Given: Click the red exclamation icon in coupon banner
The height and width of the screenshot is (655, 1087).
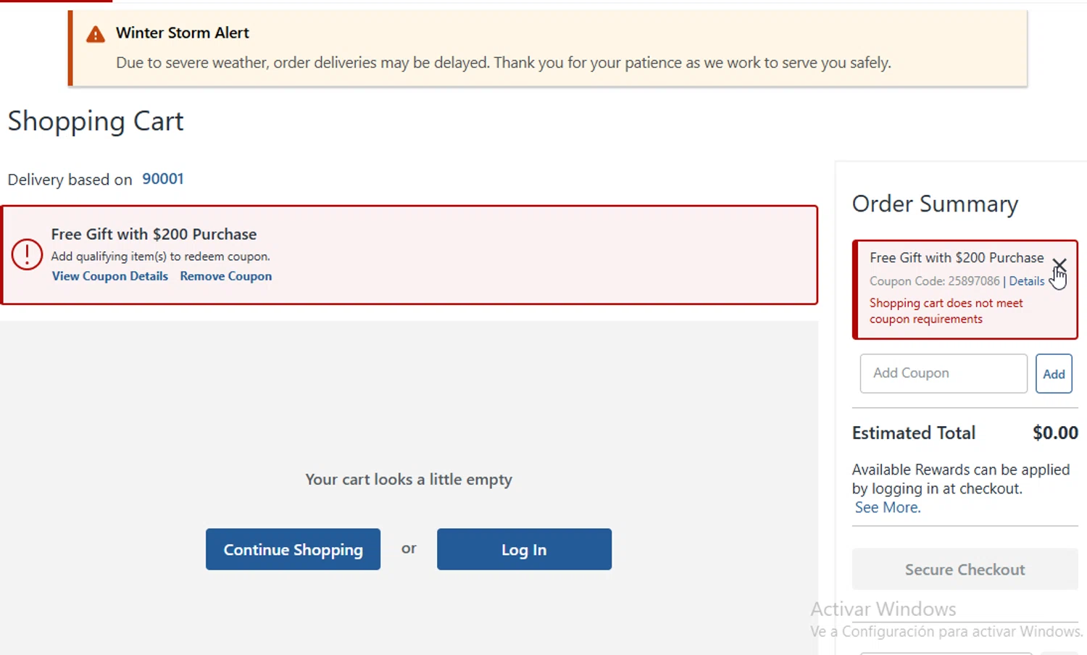Looking at the screenshot, I should [27, 255].
